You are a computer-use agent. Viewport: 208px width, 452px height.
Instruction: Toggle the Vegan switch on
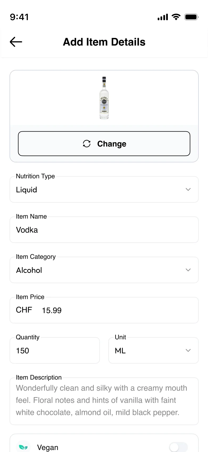(x=178, y=447)
